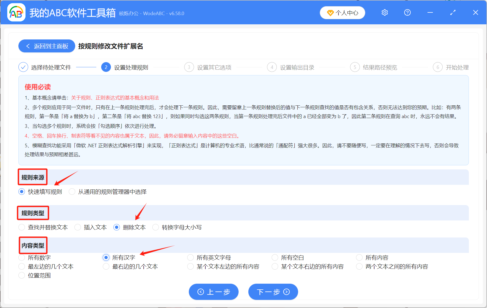Select content type 所有英文字母
Screen dimensions: 487x308
pyautogui.click(x=190, y=257)
